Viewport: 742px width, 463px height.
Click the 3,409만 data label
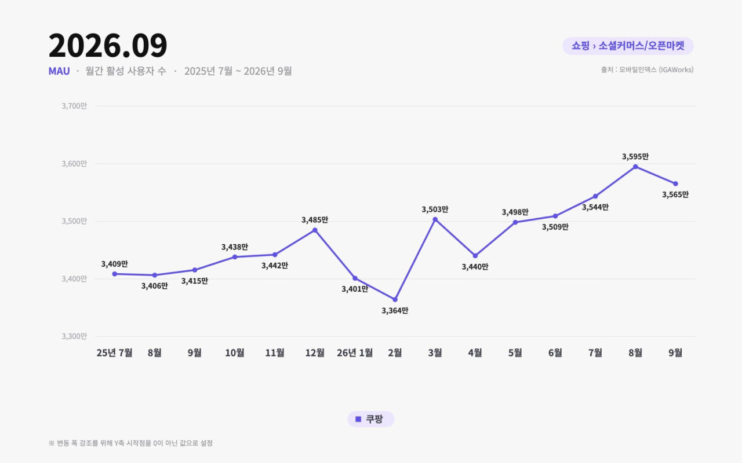(x=114, y=264)
